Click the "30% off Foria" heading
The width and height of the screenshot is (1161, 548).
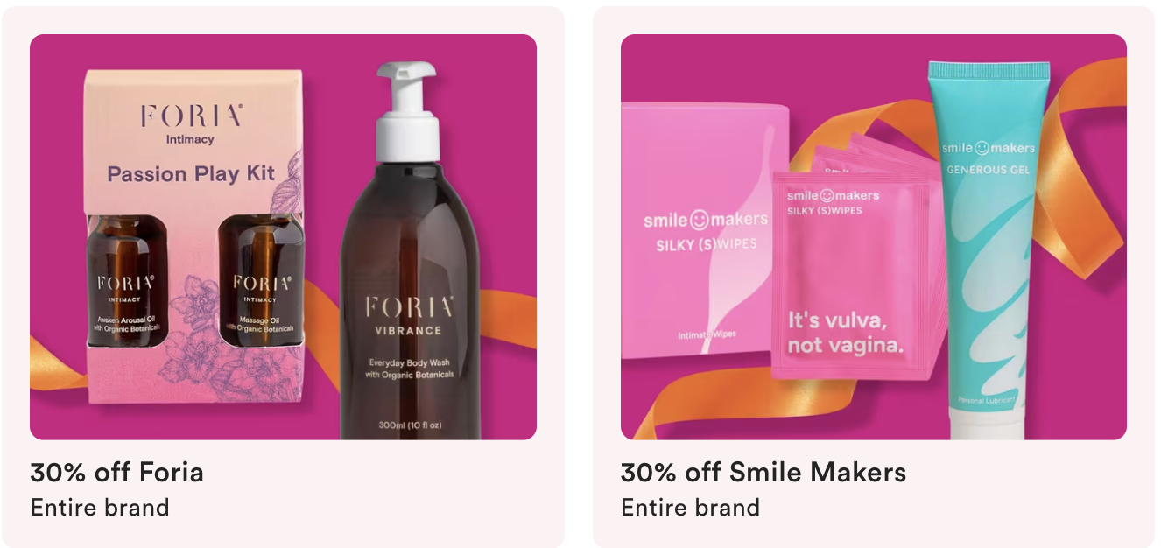116,473
